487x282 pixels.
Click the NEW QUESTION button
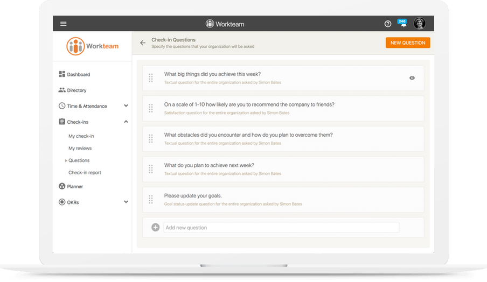click(x=408, y=43)
